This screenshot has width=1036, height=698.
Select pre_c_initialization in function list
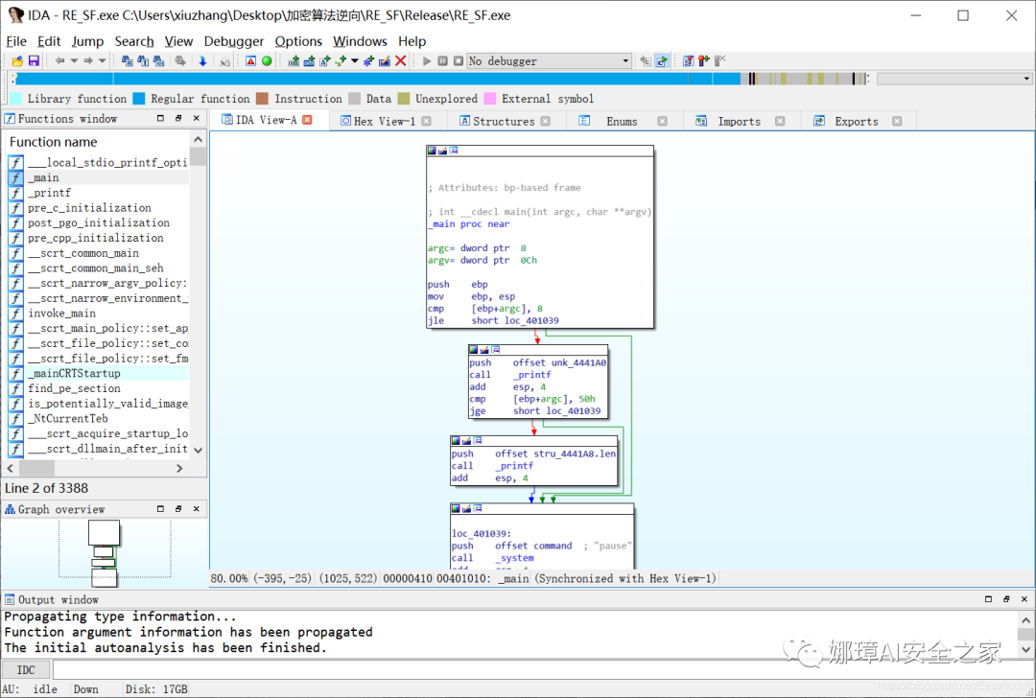[x=99, y=207]
